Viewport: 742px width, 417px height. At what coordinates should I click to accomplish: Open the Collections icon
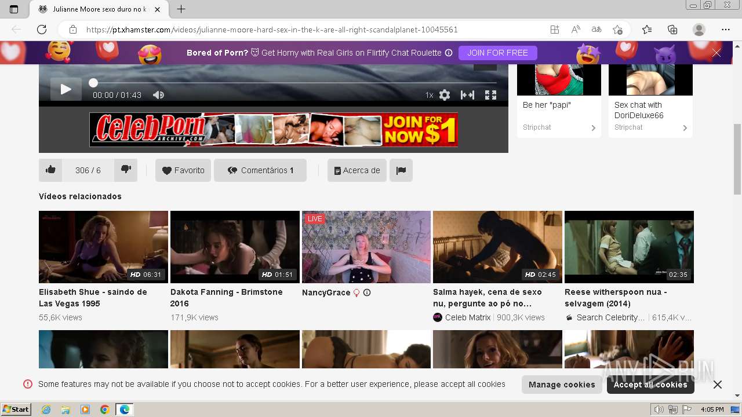click(672, 30)
